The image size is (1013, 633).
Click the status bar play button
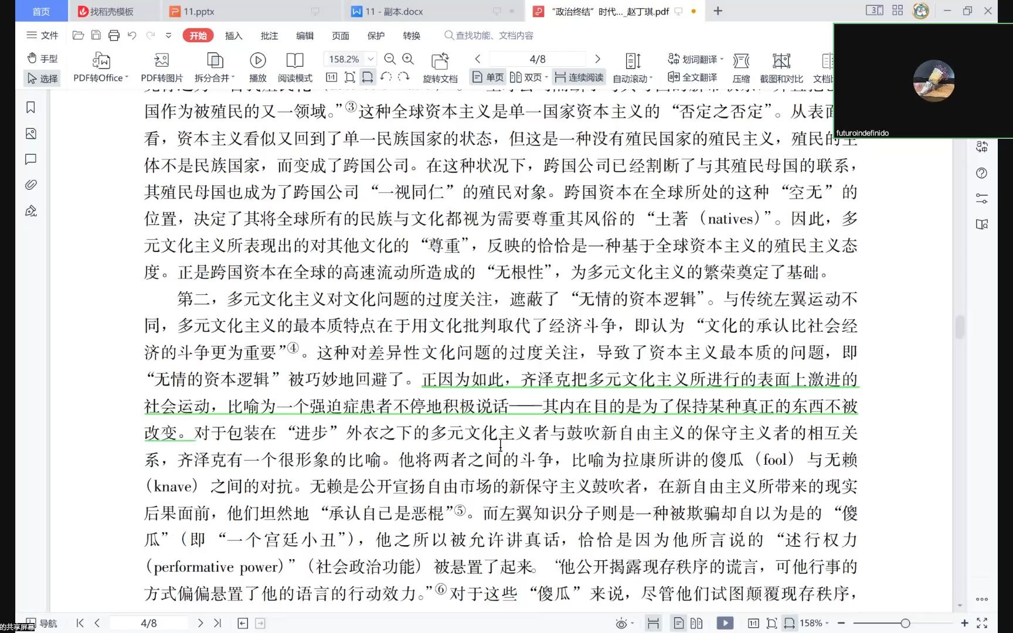(x=725, y=623)
